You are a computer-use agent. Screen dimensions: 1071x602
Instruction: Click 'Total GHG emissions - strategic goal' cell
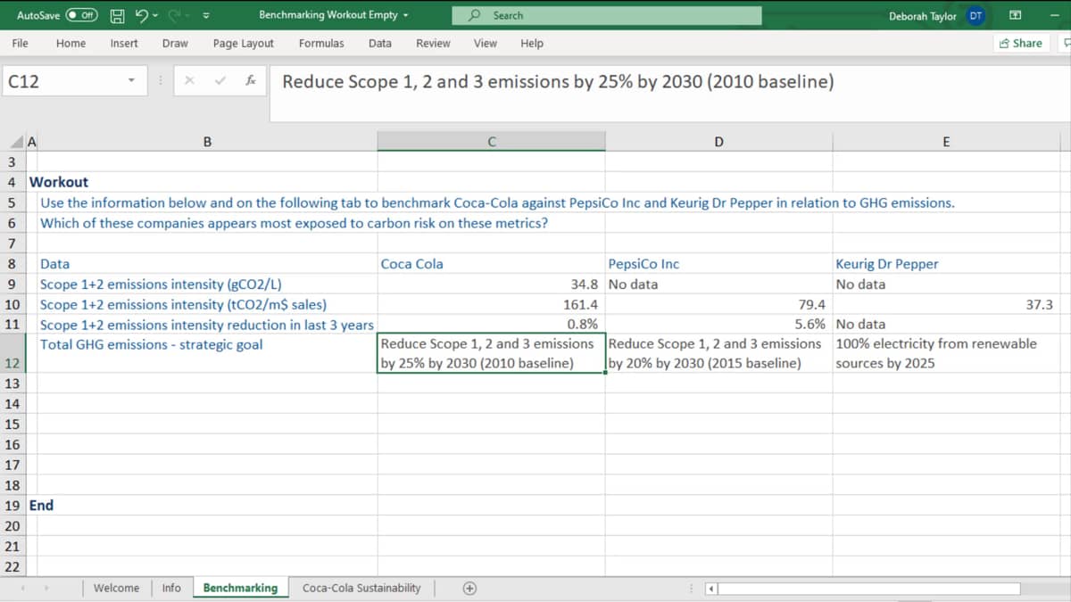207,353
